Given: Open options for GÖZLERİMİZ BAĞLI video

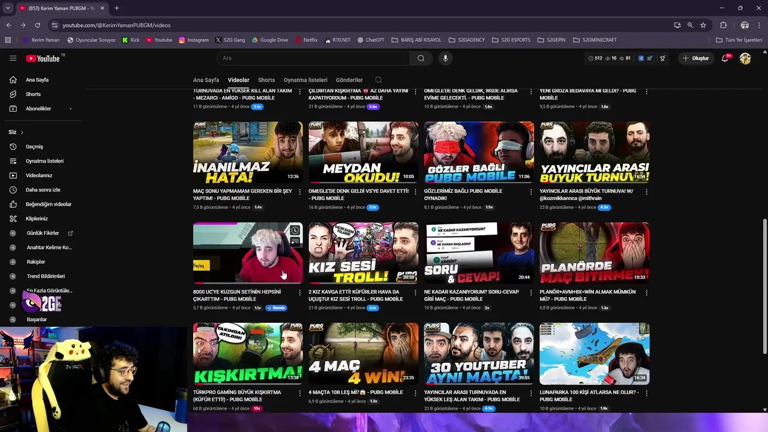Looking at the screenshot, I should [x=531, y=192].
